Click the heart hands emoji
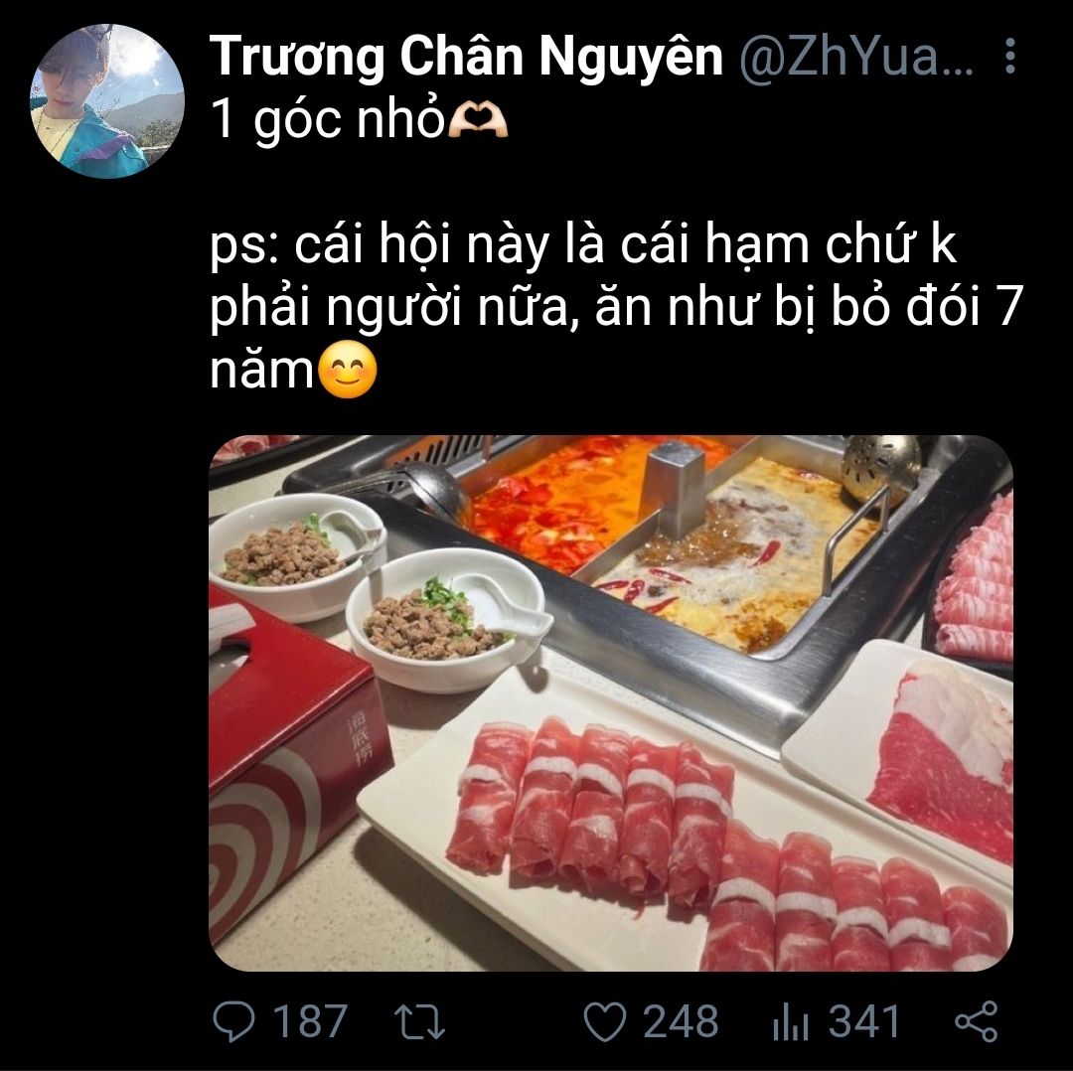1073x1071 pixels. (478, 122)
